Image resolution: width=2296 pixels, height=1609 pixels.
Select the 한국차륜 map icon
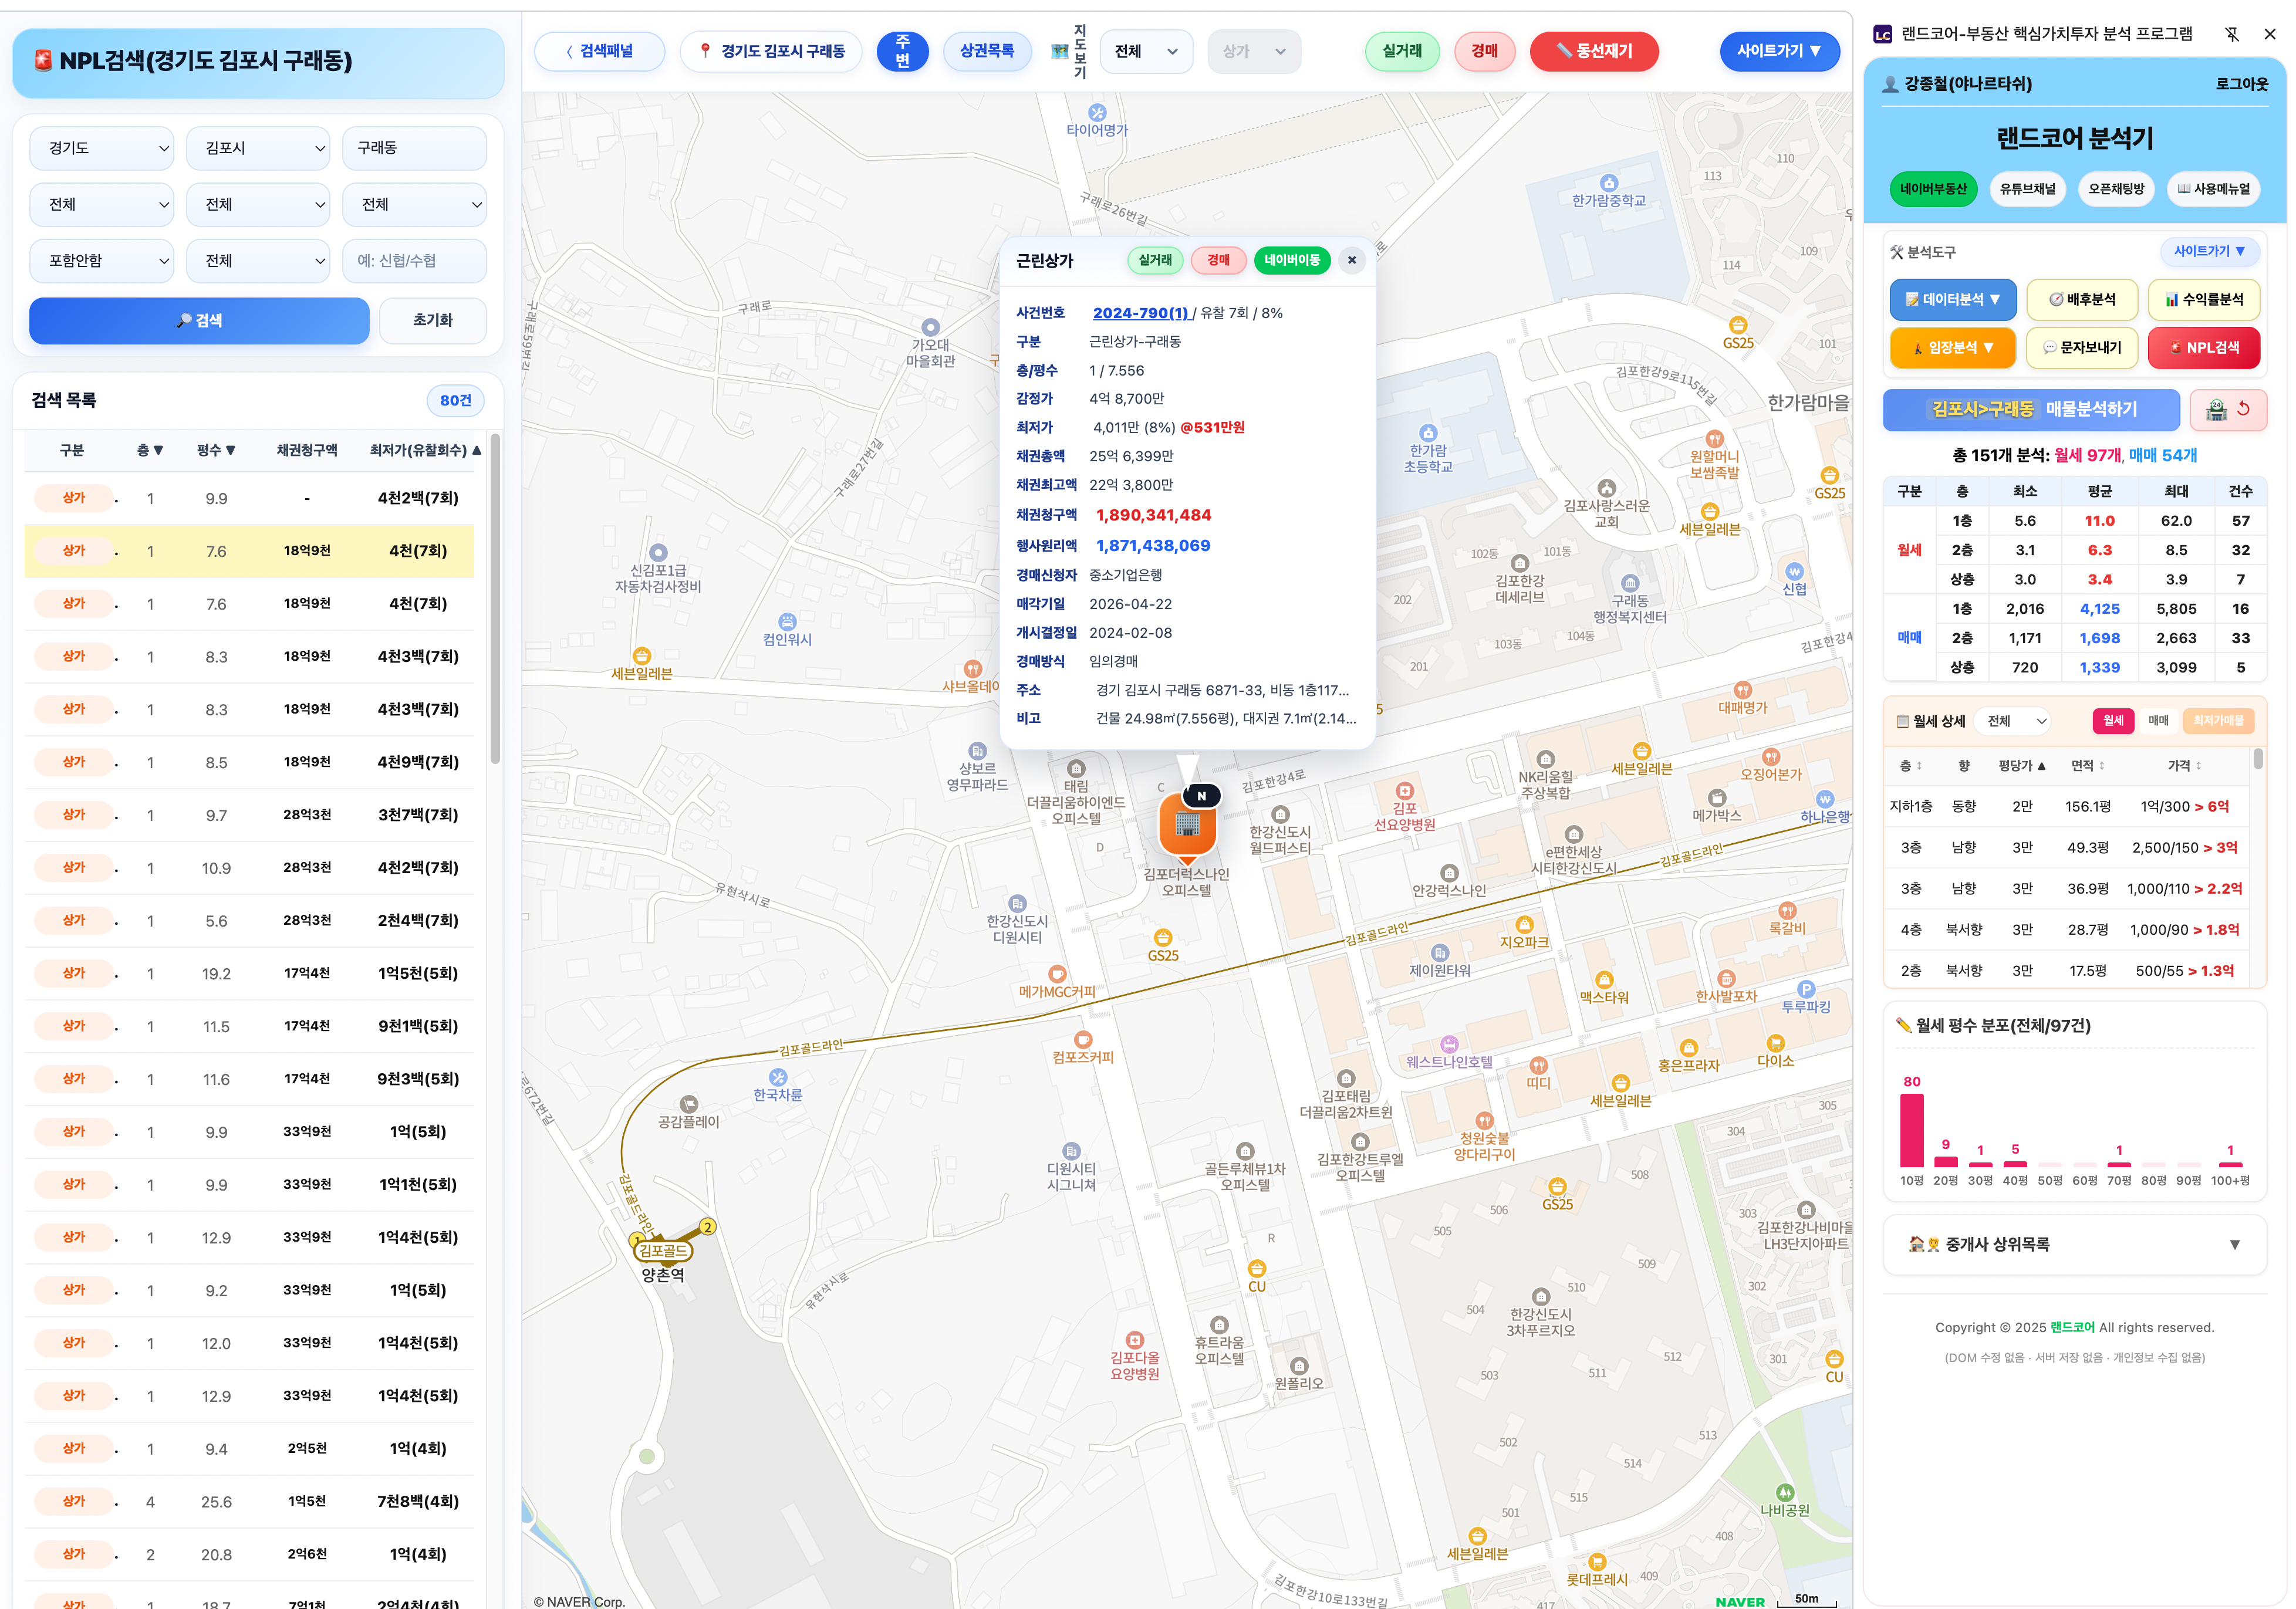pos(778,1077)
